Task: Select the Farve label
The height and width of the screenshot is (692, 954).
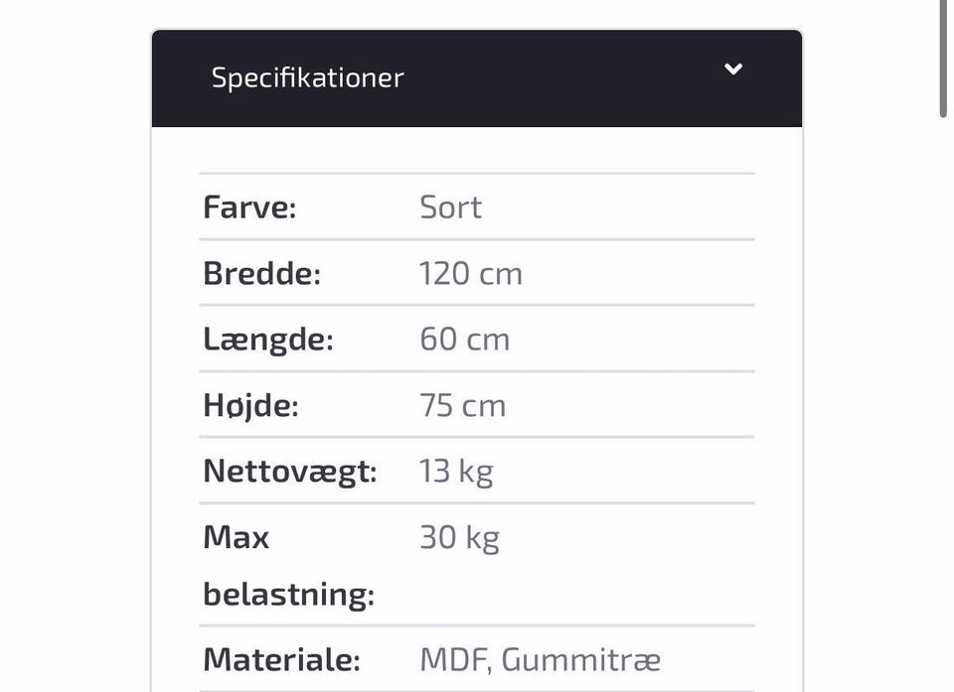Action: coord(249,208)
